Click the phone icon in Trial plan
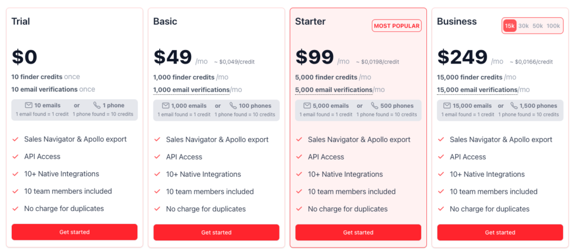 (x=97, y=105)
